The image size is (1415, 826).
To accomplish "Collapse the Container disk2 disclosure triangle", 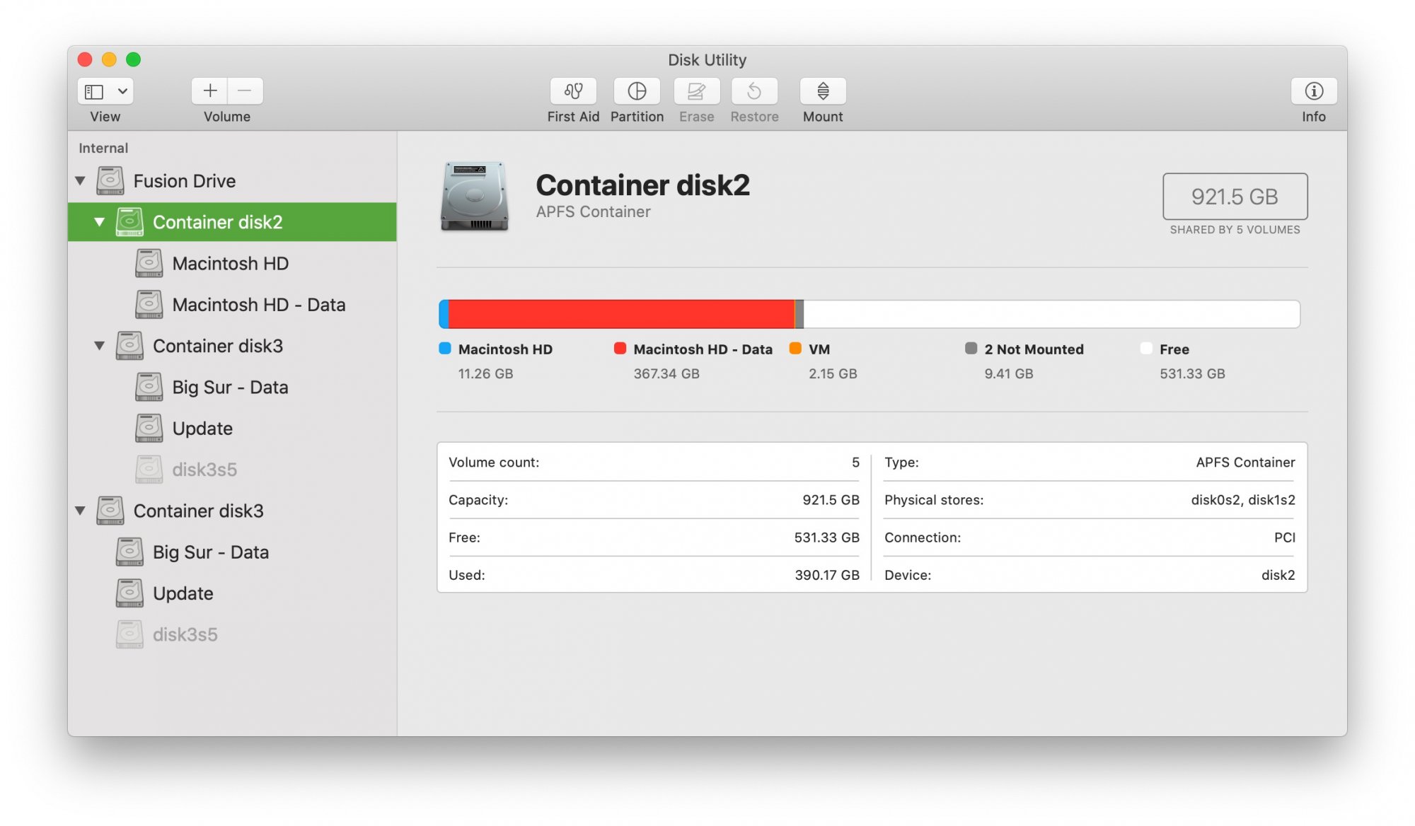I will 100,222.
